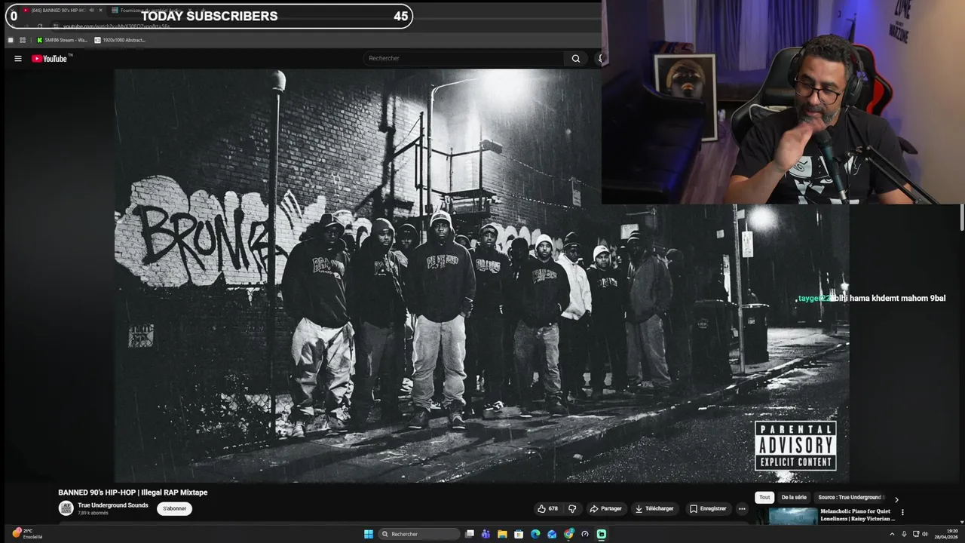Show hidden system tray icons chevron

click(893, 534)
